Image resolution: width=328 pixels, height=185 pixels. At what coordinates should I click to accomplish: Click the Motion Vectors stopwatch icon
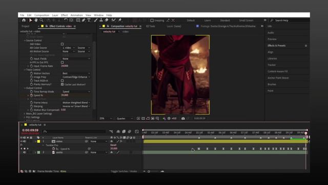[31, 73]
